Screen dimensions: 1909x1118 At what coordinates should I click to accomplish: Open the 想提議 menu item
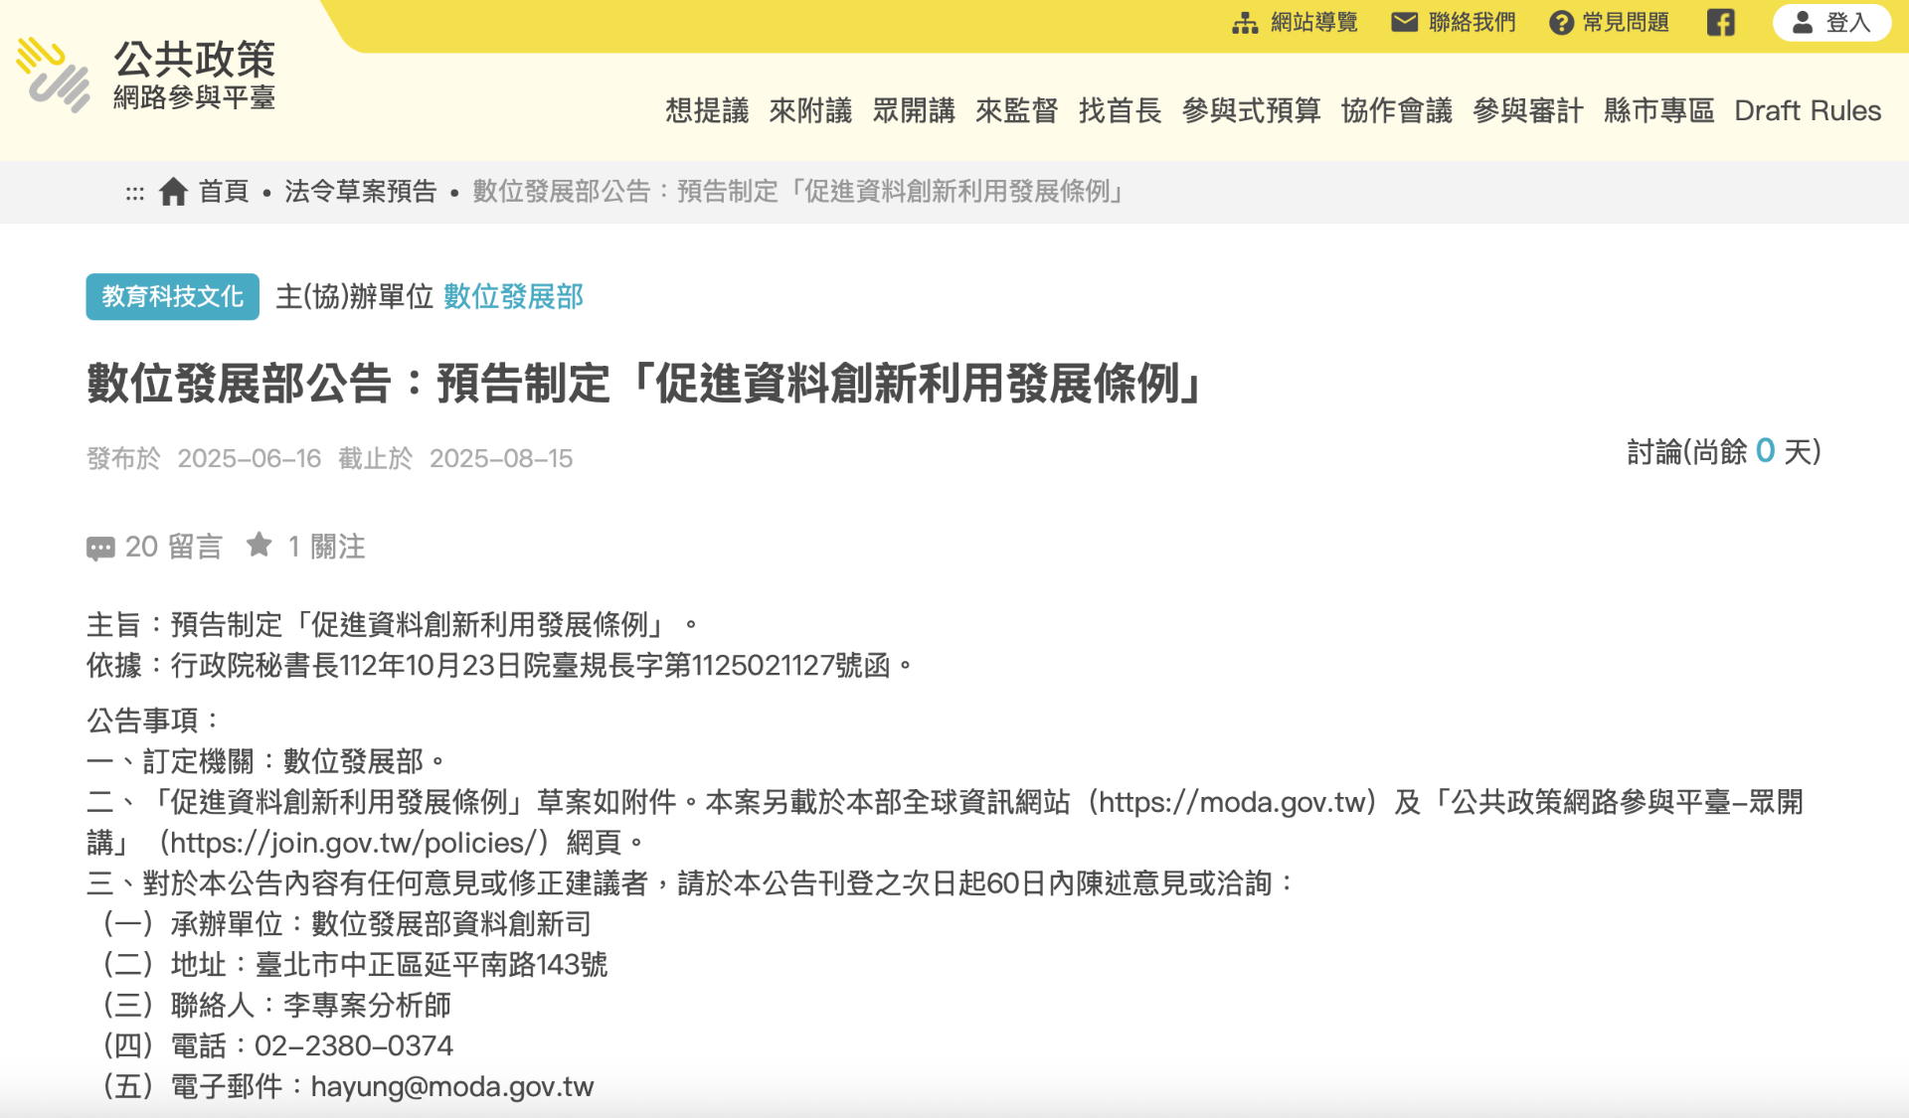(707, 110)
